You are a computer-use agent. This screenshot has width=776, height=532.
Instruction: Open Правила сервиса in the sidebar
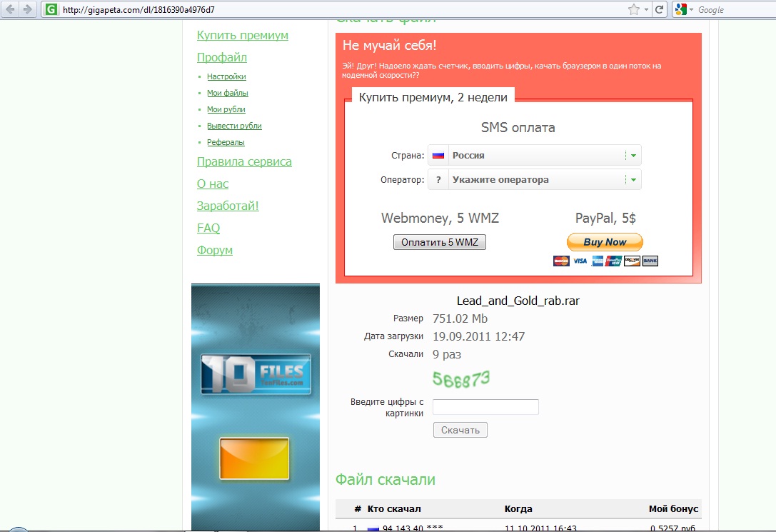(x=244, y=161)
